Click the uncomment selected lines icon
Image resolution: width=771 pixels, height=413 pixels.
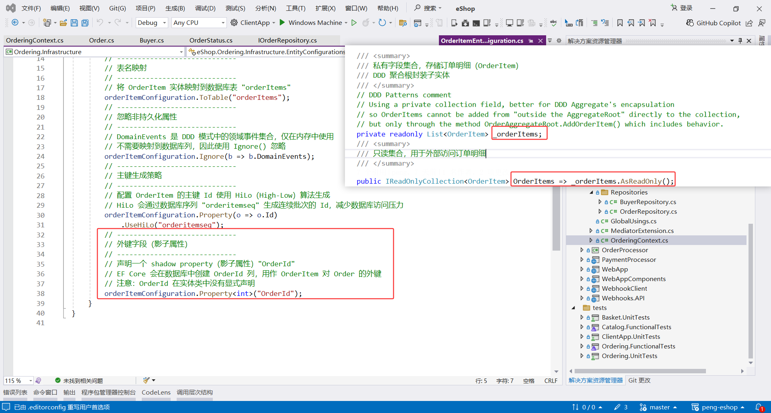click(x=605, y=23)
